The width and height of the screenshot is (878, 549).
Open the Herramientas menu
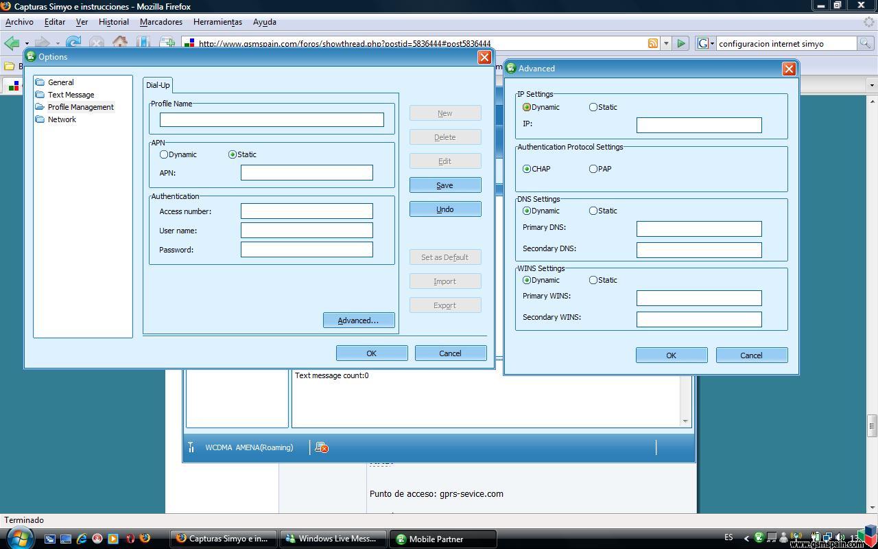(217, 22)
